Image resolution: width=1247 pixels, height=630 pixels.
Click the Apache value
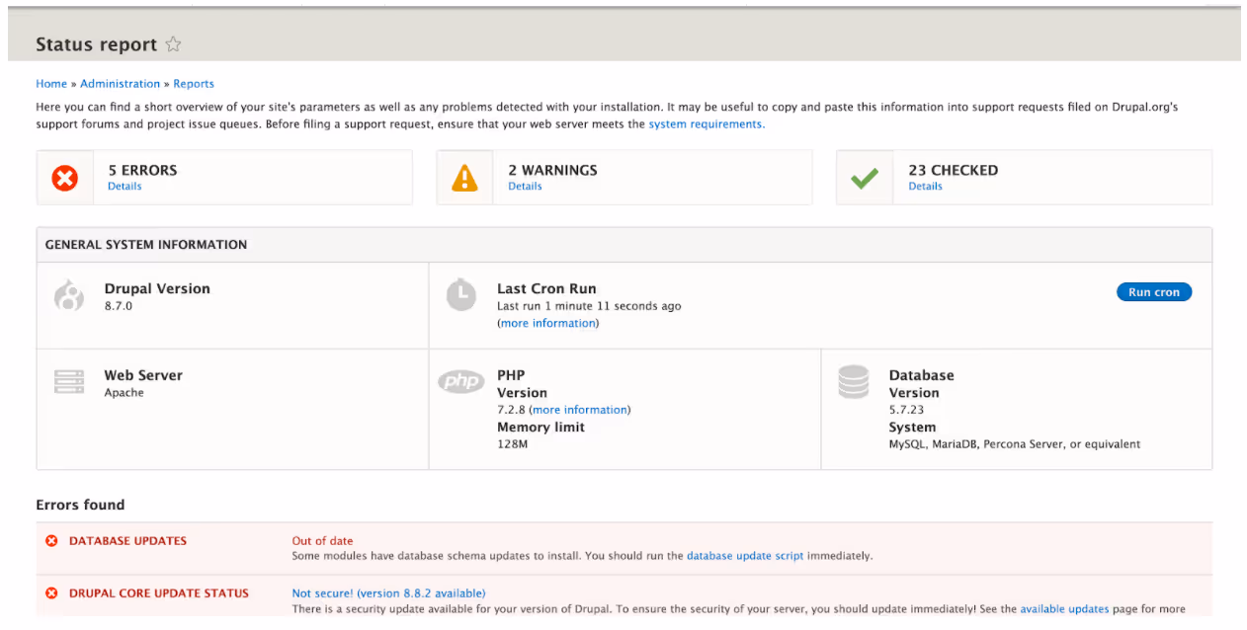(x=125, y=393)
